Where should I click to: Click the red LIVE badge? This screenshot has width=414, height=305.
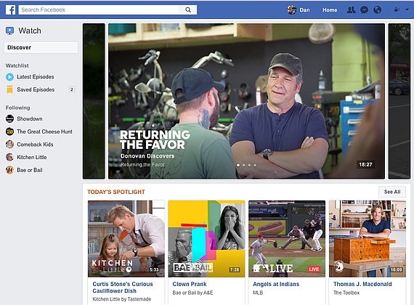coord(314,269)
